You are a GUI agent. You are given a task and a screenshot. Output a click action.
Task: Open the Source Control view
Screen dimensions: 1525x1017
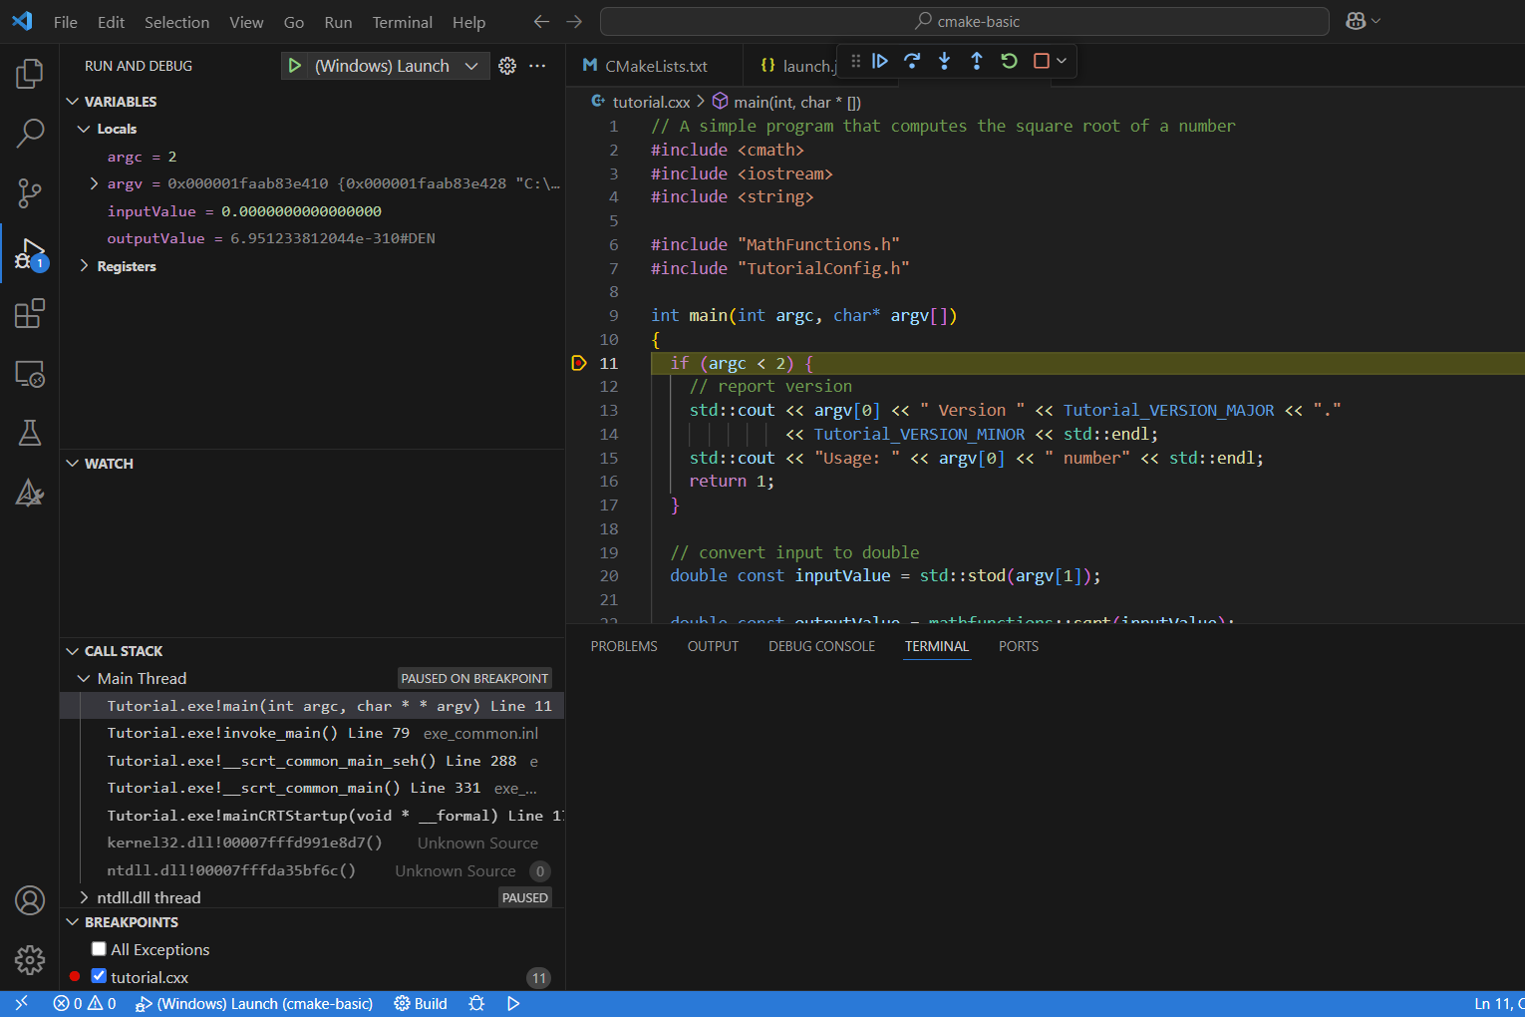point(29,193)
